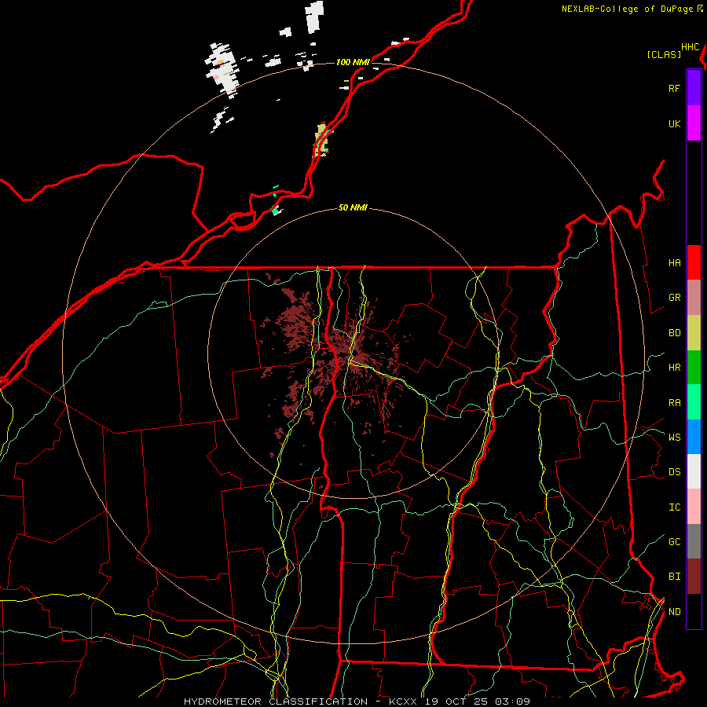Click the HHC product label
707x707 pixels.
[x=691, y=47]
